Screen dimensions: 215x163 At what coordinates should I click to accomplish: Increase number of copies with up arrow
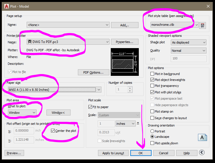130,88
